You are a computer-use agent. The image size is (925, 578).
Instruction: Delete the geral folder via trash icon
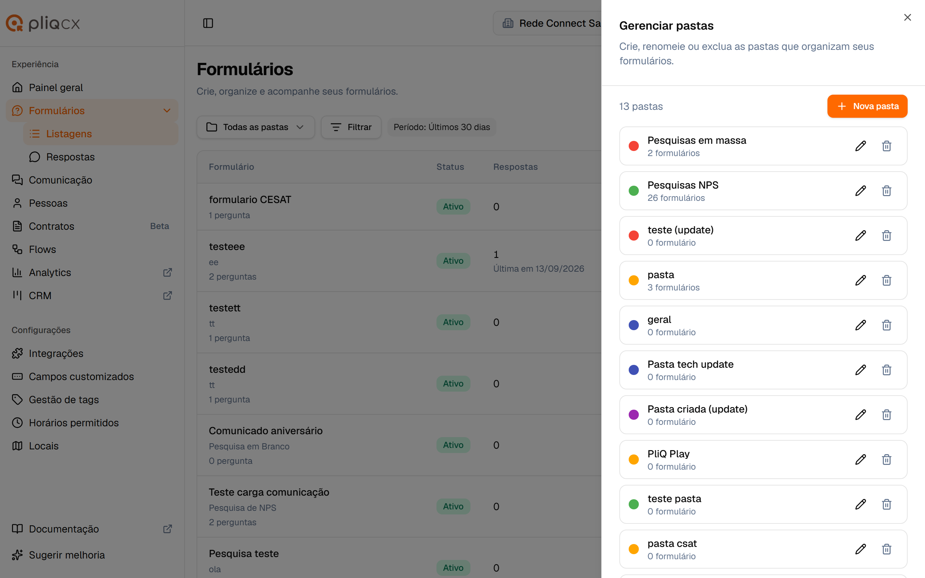pyautogui.click(x=886, y=325)
